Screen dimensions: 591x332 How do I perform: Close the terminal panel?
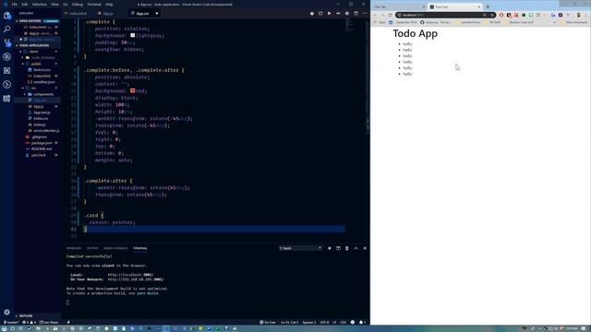point(365,248)
